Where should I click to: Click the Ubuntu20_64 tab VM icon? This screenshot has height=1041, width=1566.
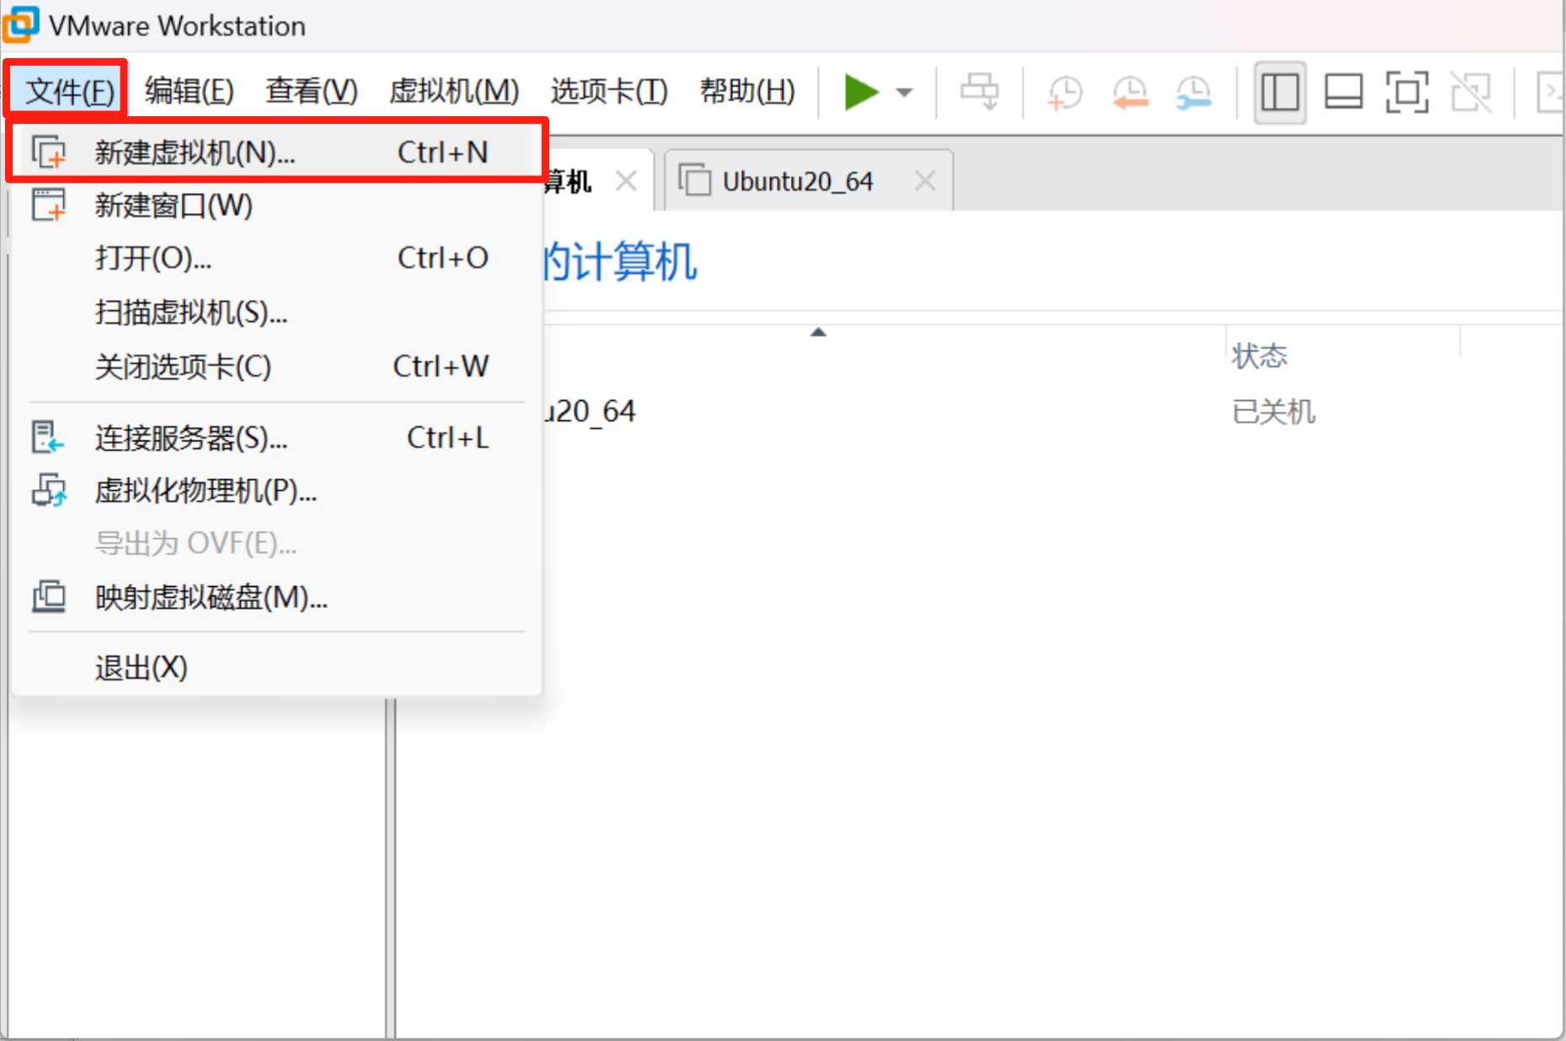[x=695, y=180]
